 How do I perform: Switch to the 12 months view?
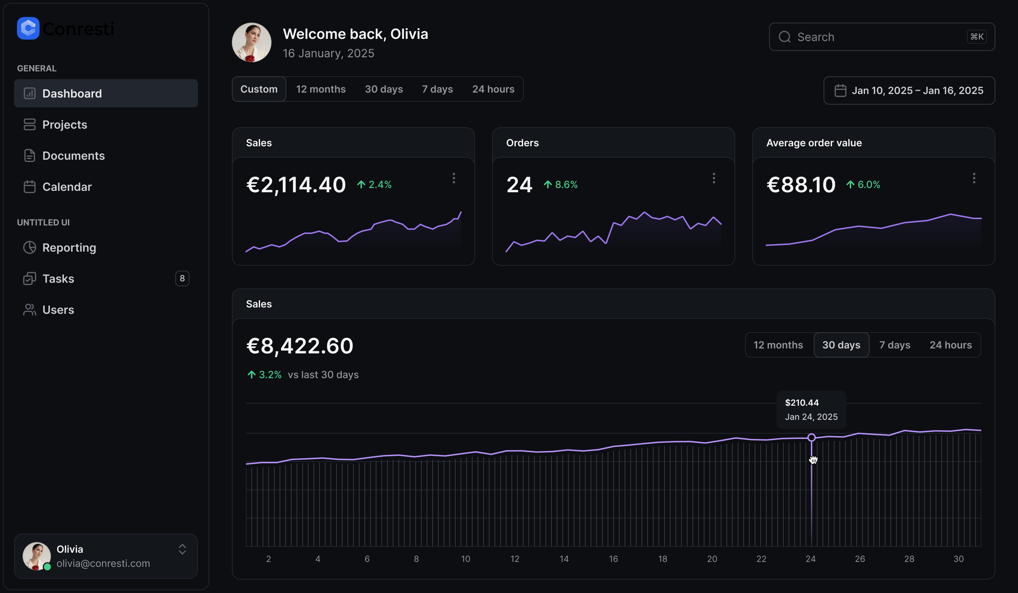[321, 89]
